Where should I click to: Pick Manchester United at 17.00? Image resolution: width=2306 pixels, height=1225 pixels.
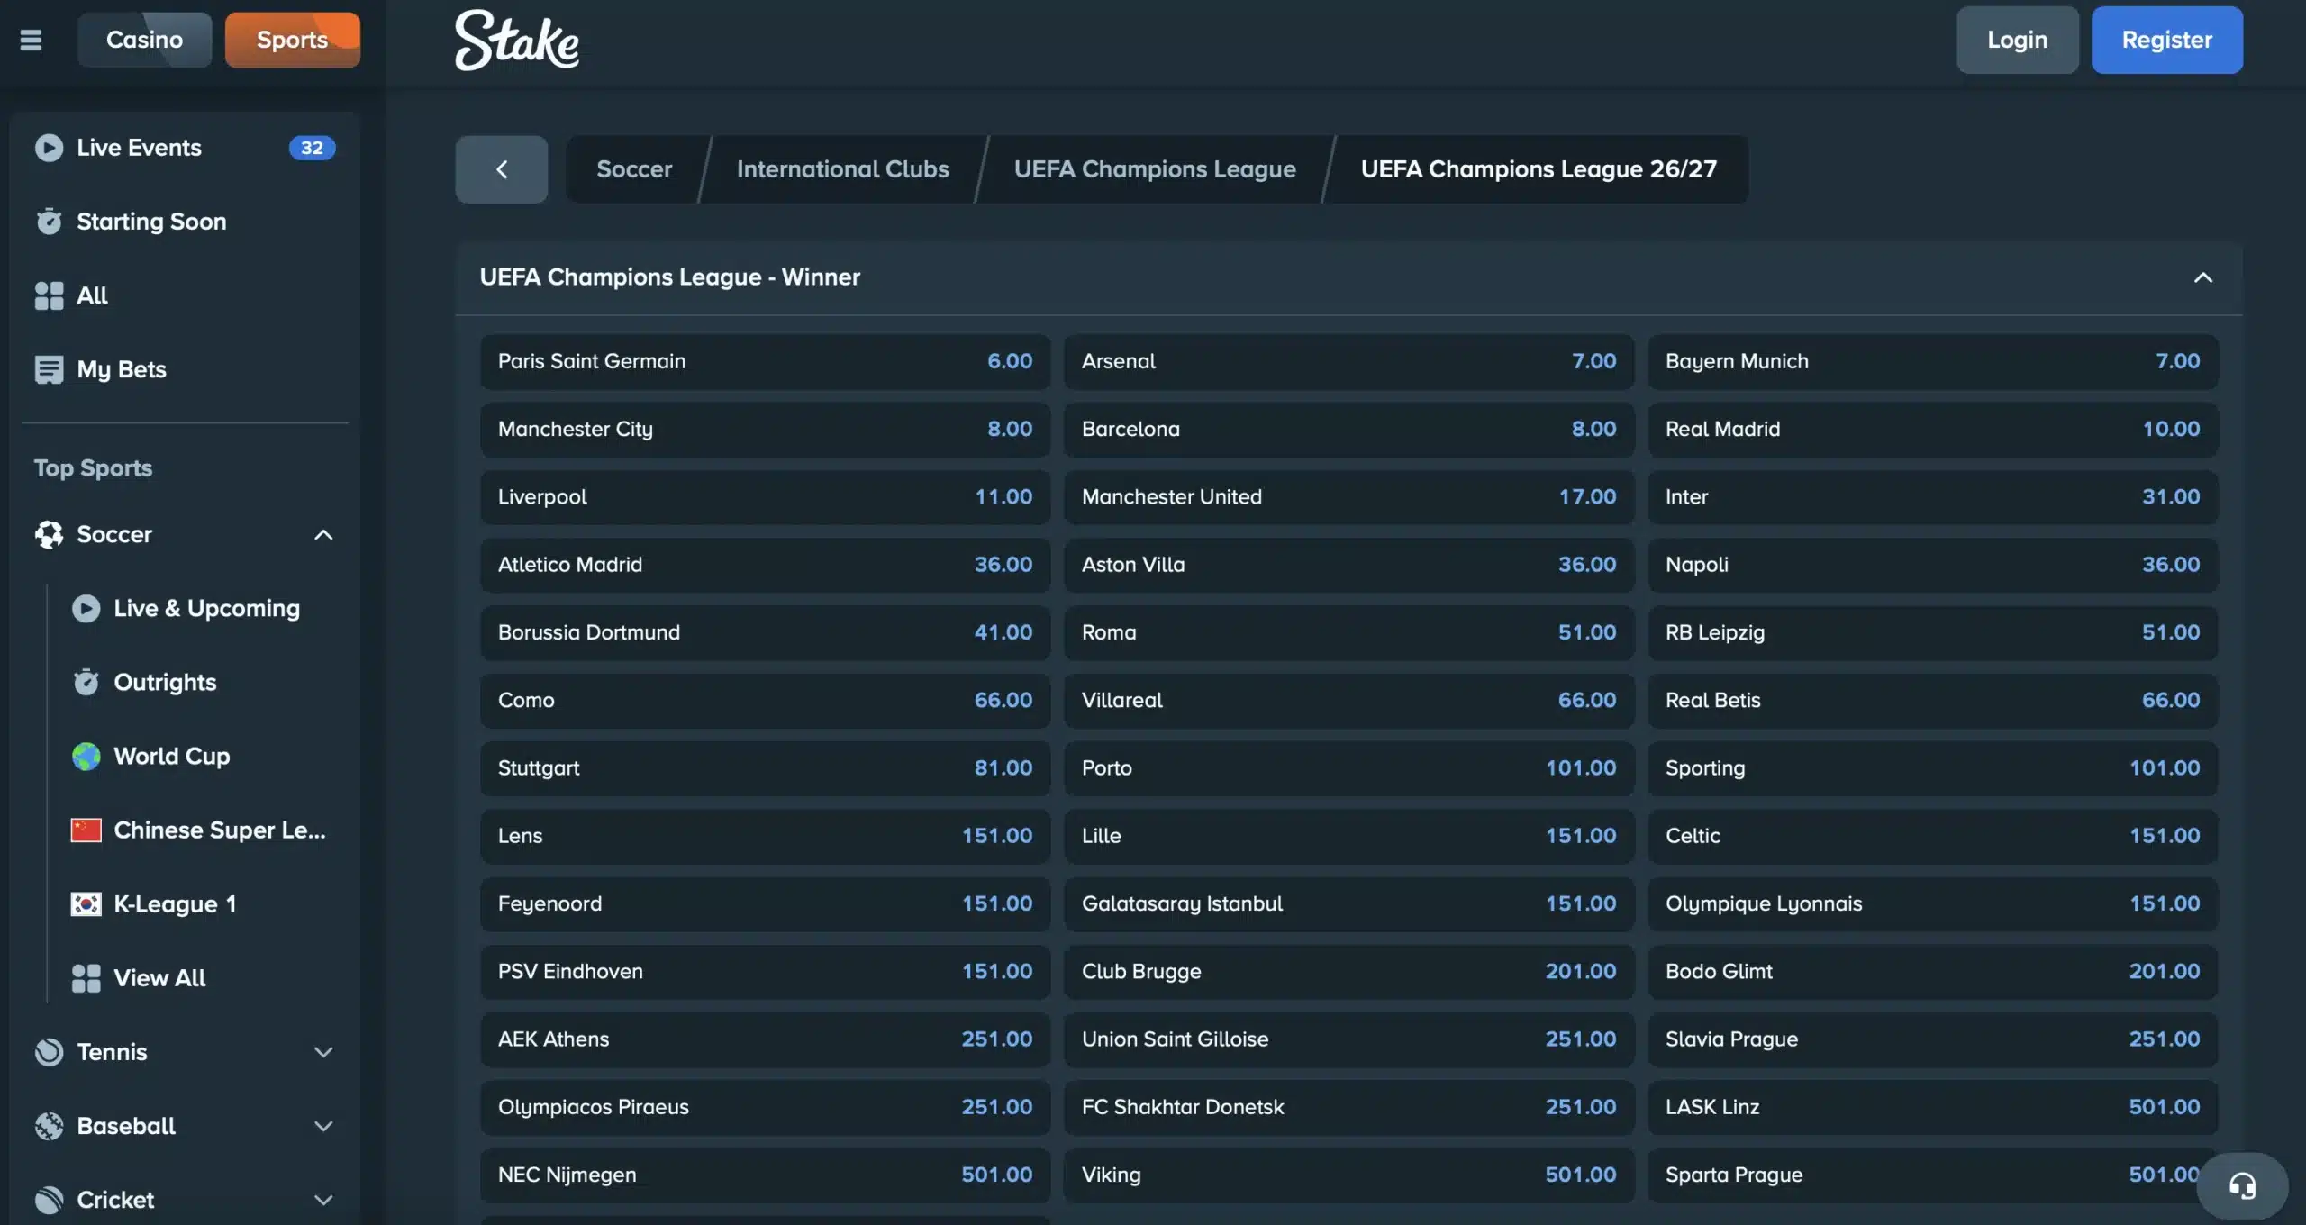pyautogui.click(x=1348, y=497)
